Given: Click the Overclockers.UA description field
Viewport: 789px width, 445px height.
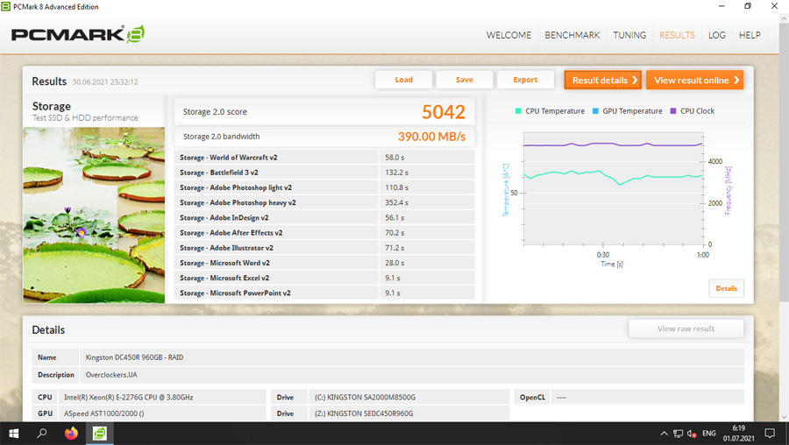Looking at the screenshot, I should pyautogui.click(x=412, y=375).
